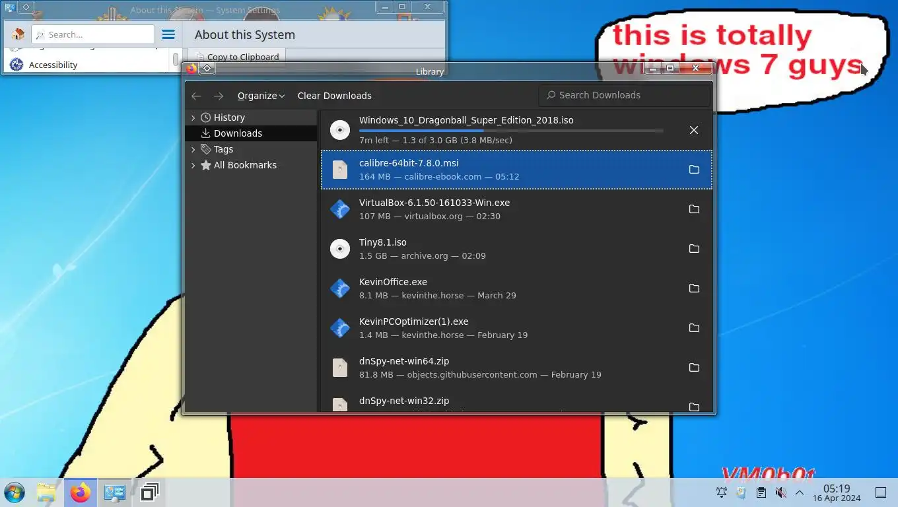Click Copy to Clipboard in System Settings
Viewport: 898px width, 507px height.
(237, 57)
